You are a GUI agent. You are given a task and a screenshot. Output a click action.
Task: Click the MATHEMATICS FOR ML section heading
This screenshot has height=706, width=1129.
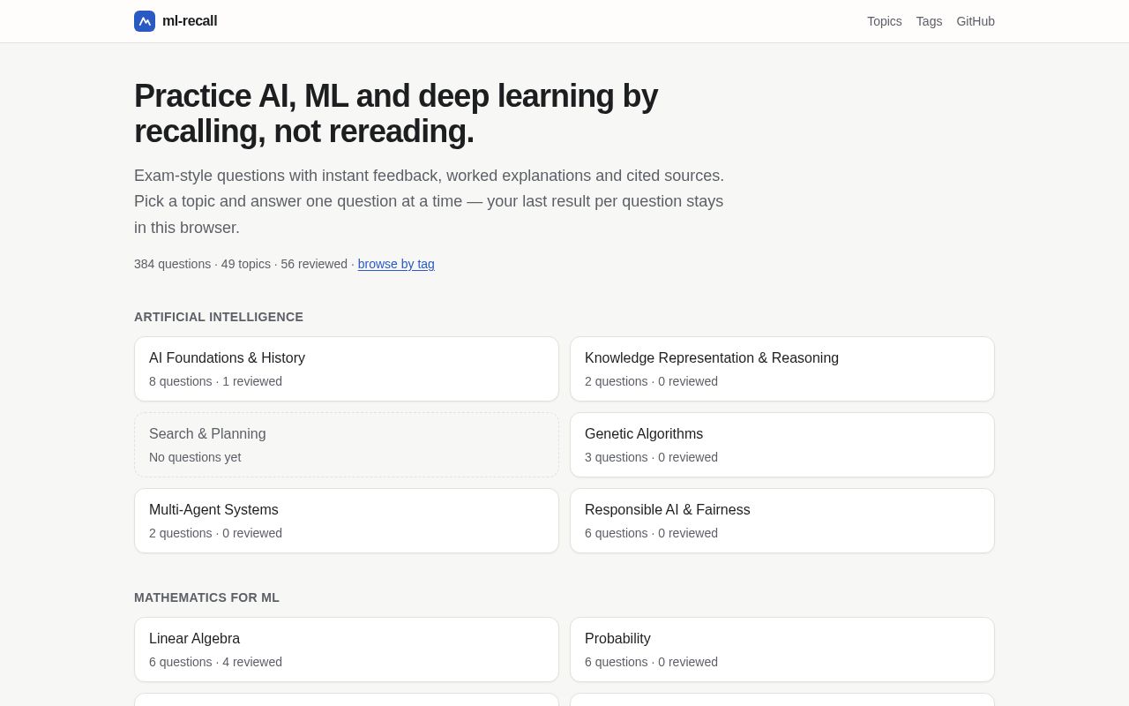pos(206,597)
